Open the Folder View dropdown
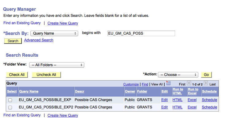The height and width of the screenshot is (121, 233). click(57, 65)
